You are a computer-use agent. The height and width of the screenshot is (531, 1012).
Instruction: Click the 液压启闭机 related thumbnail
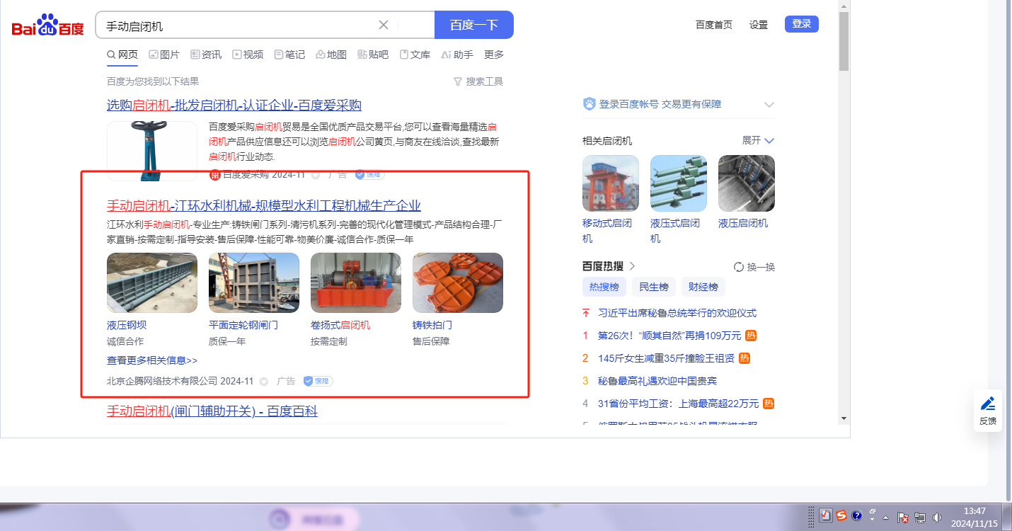pyautogui.click(x=747, y=183)
